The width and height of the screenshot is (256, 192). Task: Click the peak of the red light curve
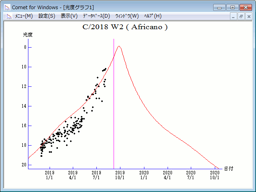[x=119, y=46]
